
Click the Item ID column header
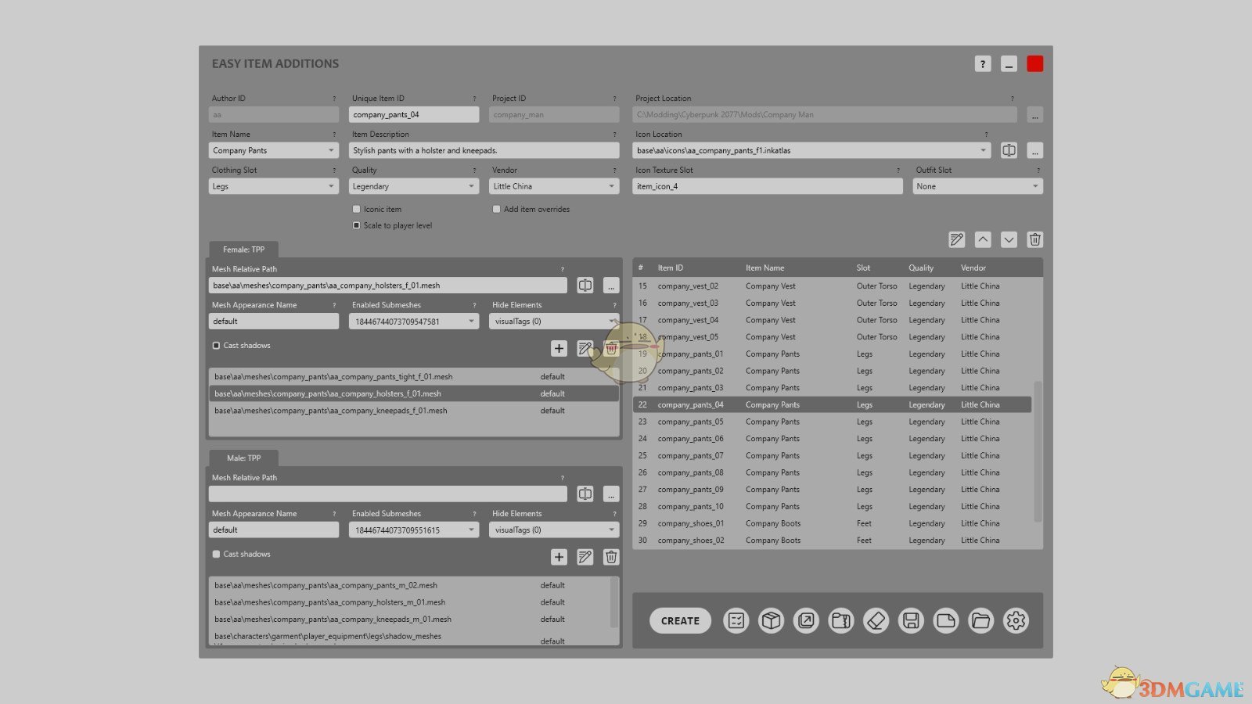[x=671, y=268]
